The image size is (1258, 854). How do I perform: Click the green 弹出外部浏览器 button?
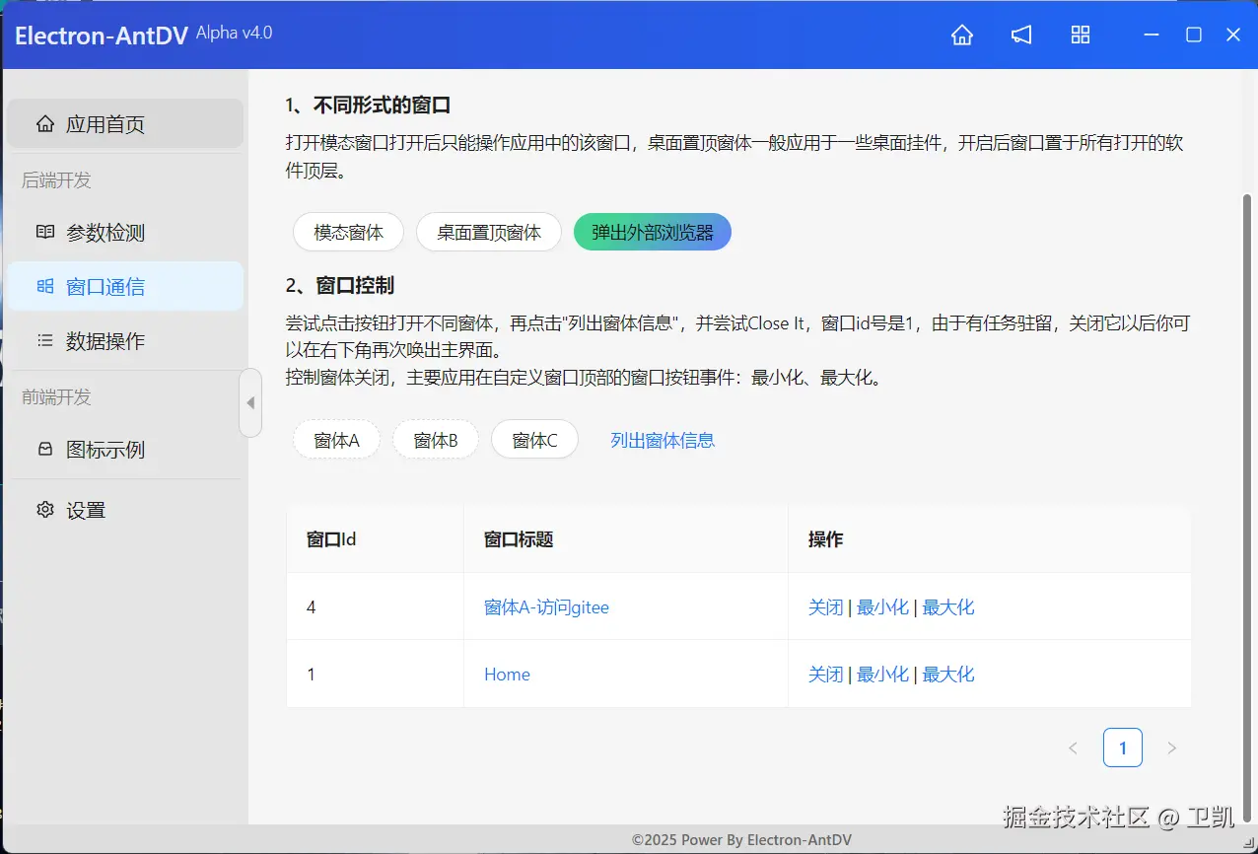tap(652, 232)
